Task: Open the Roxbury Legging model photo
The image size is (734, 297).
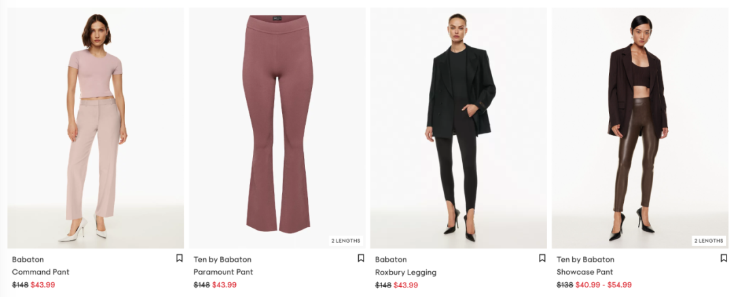Action: (x=458, y=128)
